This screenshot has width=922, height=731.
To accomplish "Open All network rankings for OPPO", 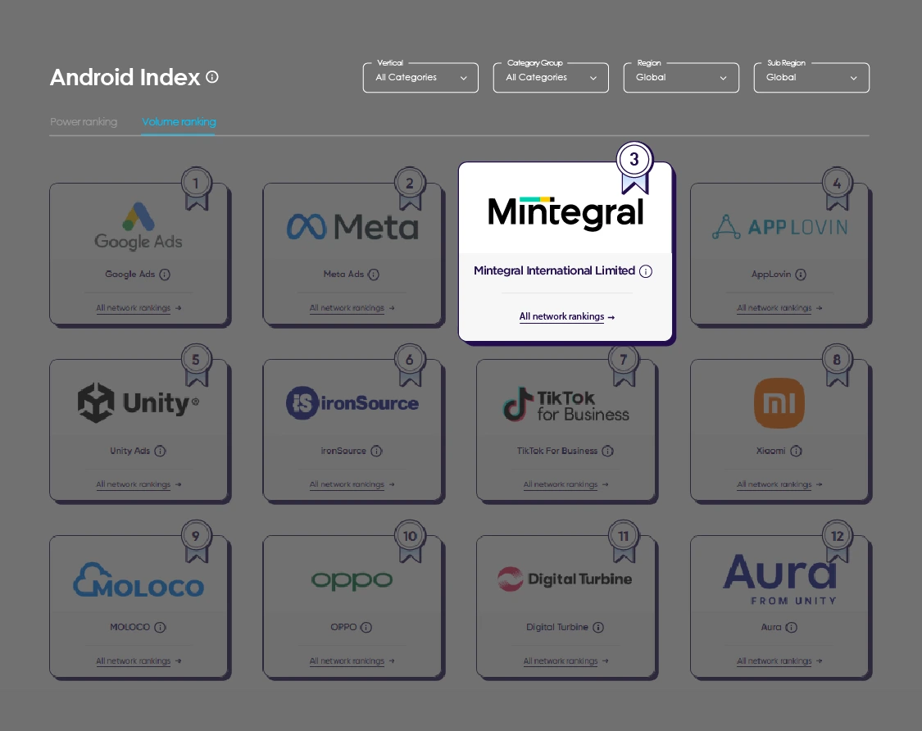I will point(352,661).
